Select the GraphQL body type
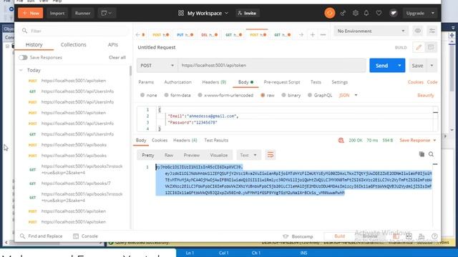This screenshot has width=458, height=257. pos(320,95)
